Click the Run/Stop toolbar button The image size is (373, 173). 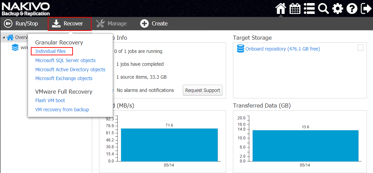pyautogui.click(x=21, y=24)
